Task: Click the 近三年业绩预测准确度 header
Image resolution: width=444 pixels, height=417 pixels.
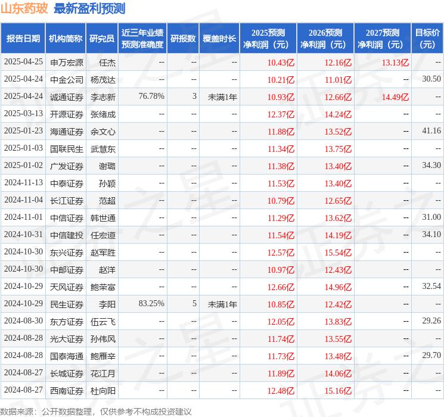Action: click(142, 39)
